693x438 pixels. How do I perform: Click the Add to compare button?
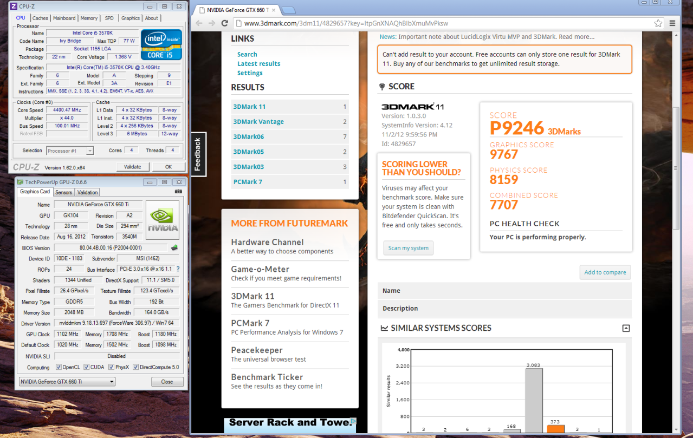(x=605, y=272)
